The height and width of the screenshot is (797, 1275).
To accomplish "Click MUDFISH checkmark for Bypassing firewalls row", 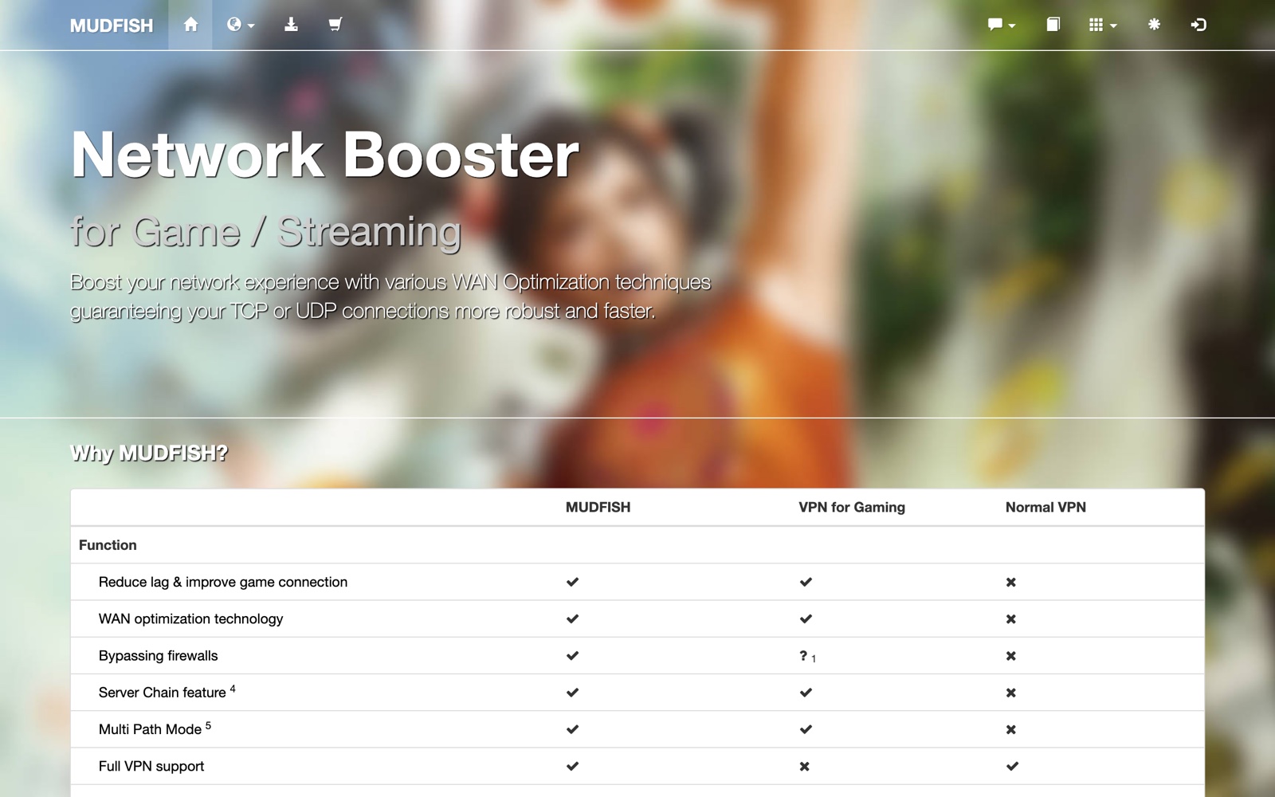I will pyautogui.click(x=572, y=655).
